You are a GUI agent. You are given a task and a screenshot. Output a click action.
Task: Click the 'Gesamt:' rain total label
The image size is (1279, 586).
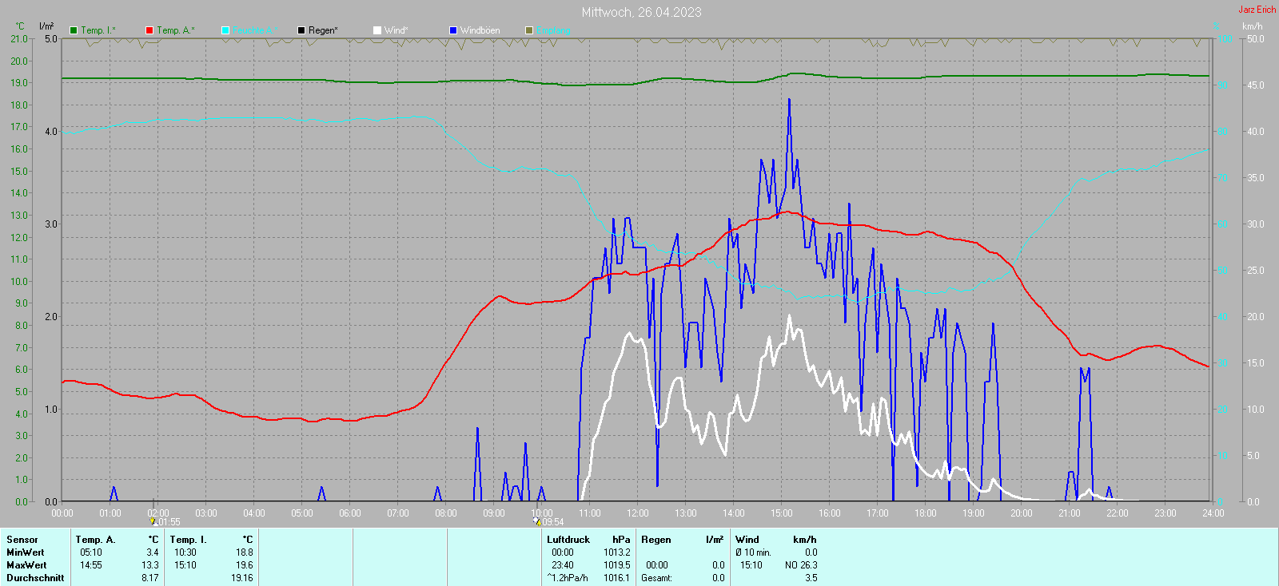coord(656,578)
